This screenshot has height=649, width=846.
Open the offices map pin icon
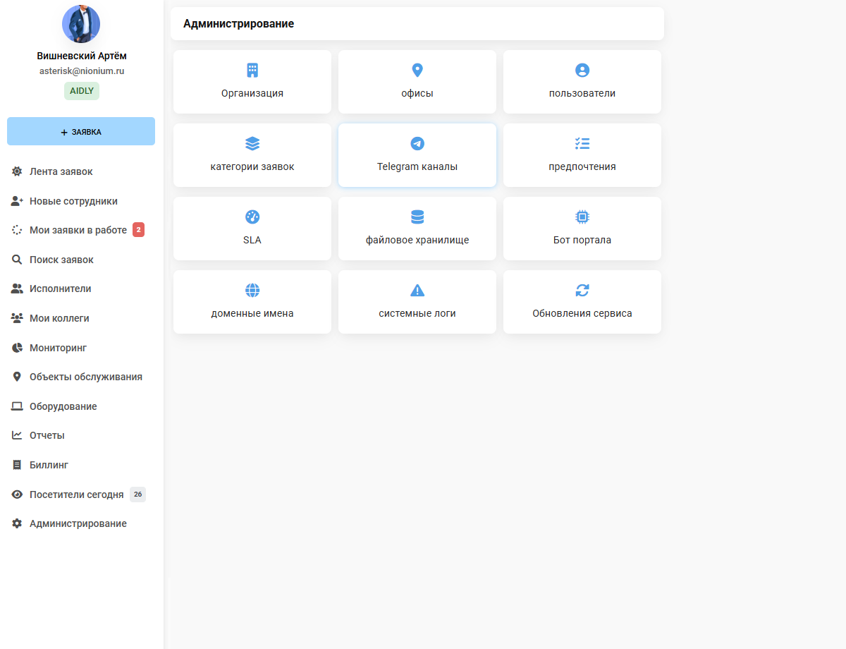point(417,71)
